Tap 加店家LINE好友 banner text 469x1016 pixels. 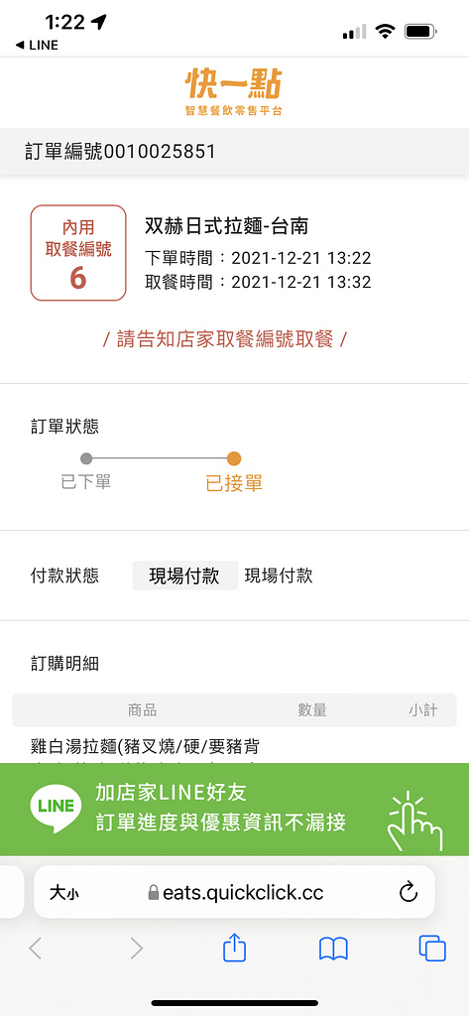pos(171,792)
